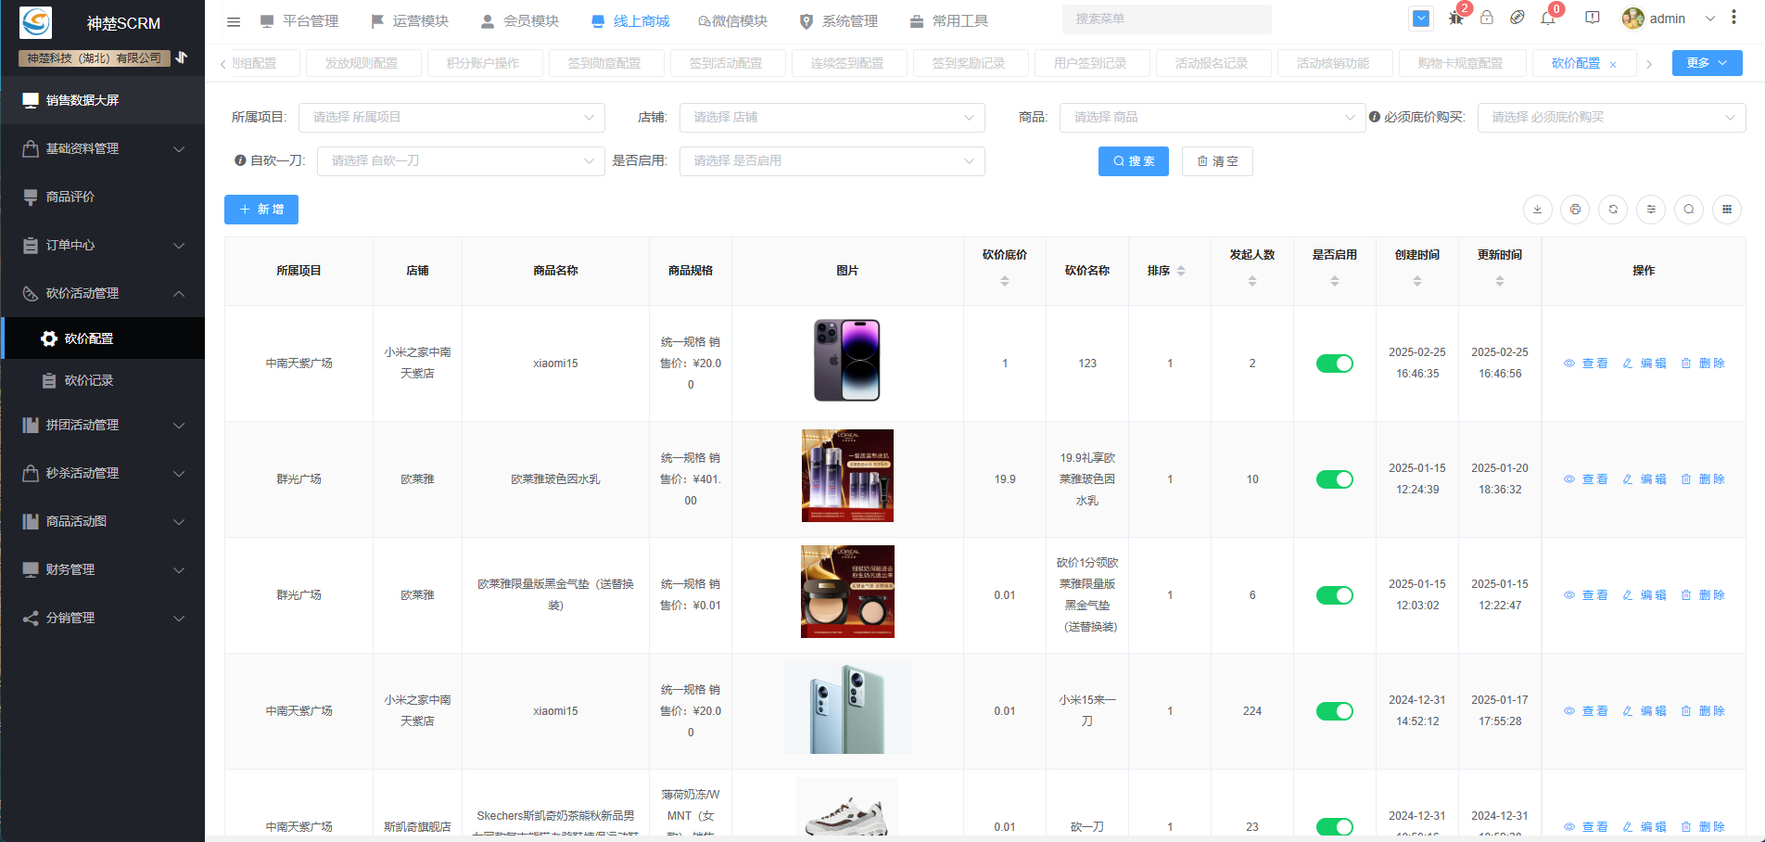Click the 新增 button
1765x842 pixels.
[261, 210]
